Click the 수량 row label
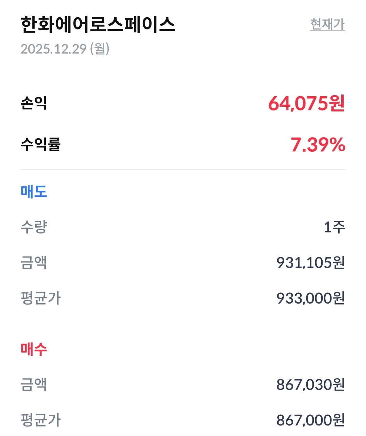 (x=34, y=227)
